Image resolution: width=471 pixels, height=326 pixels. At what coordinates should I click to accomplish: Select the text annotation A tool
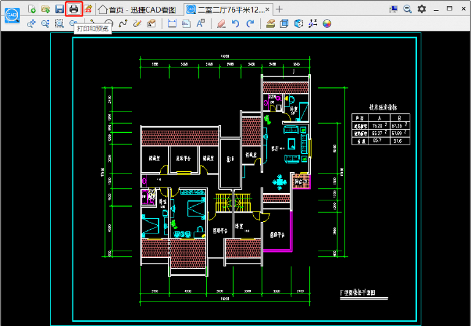click(201, 23)
